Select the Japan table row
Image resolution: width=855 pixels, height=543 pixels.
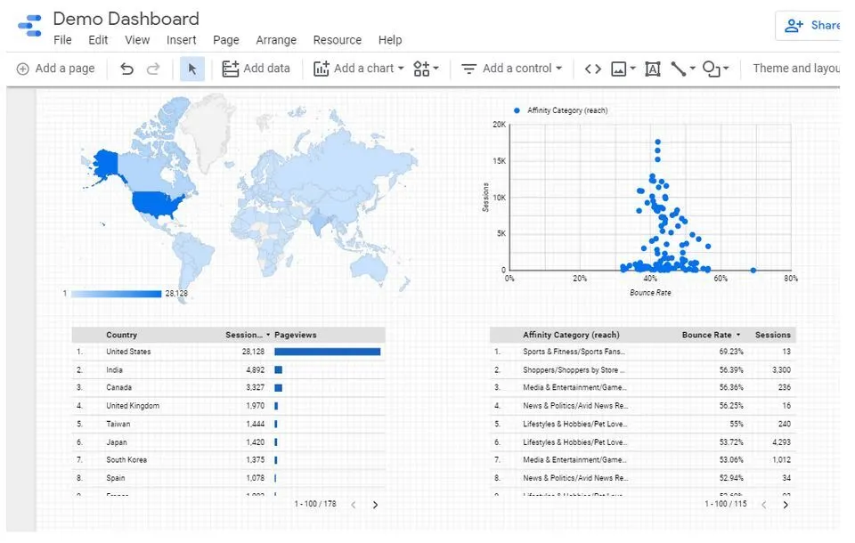point(229,442)
